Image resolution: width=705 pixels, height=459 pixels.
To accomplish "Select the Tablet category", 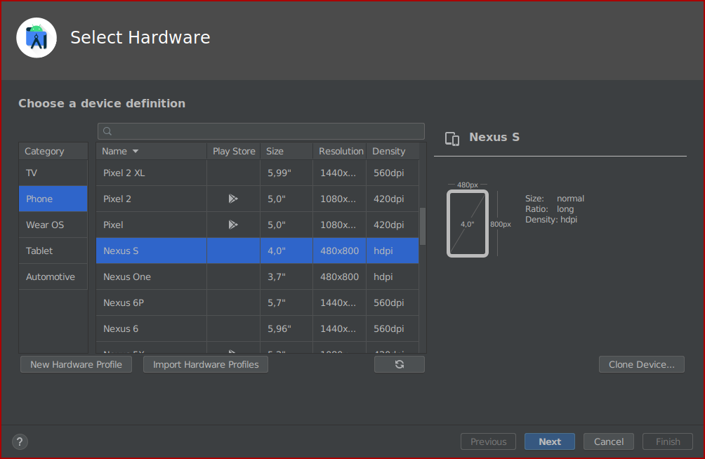I will coord(53,251).
